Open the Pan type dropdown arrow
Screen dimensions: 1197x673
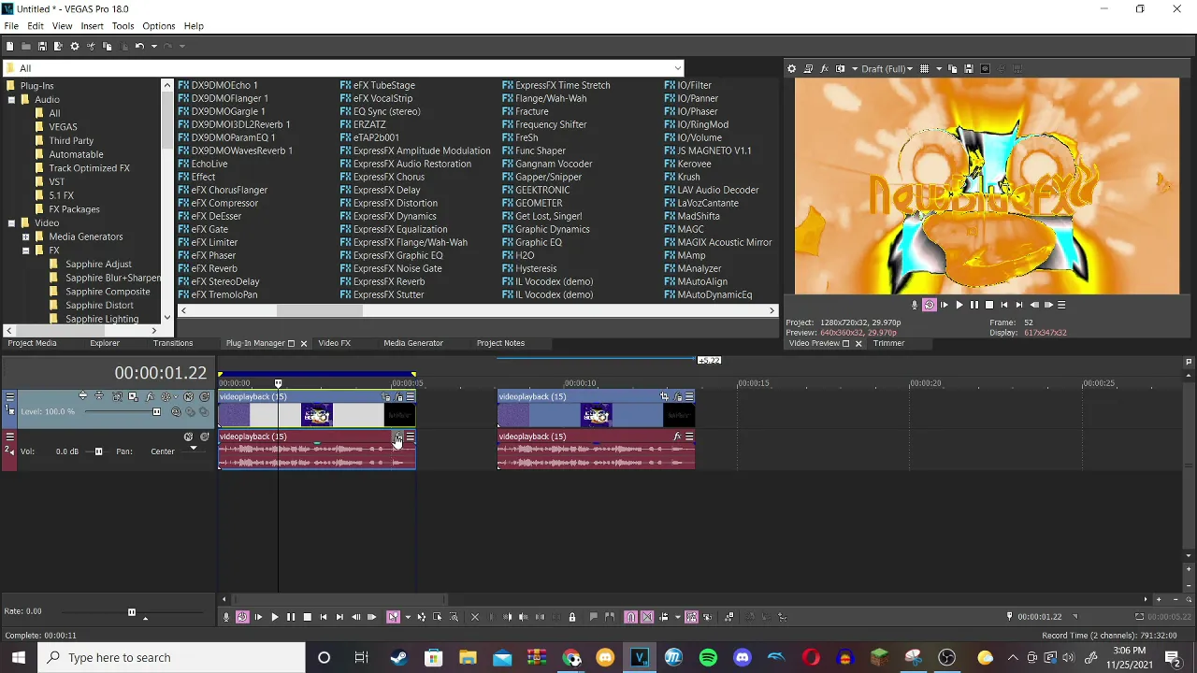click(194, 448)
